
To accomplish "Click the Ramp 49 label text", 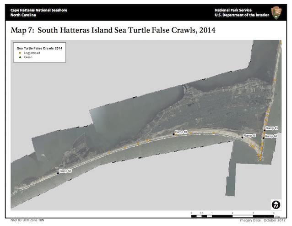I will (181, 132).
